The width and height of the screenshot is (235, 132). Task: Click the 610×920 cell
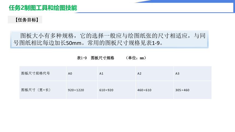coord(117,90)
